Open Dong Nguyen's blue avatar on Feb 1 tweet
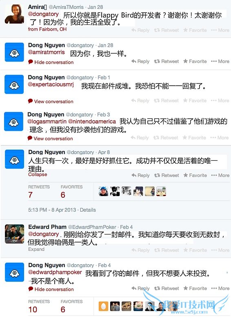Viewport: 231px width, 318px height. (x=14, y=84)
